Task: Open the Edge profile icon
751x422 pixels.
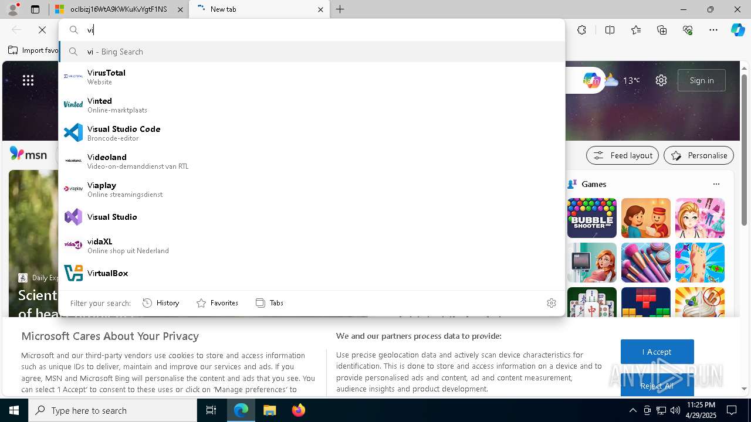Action: [12, 9]
